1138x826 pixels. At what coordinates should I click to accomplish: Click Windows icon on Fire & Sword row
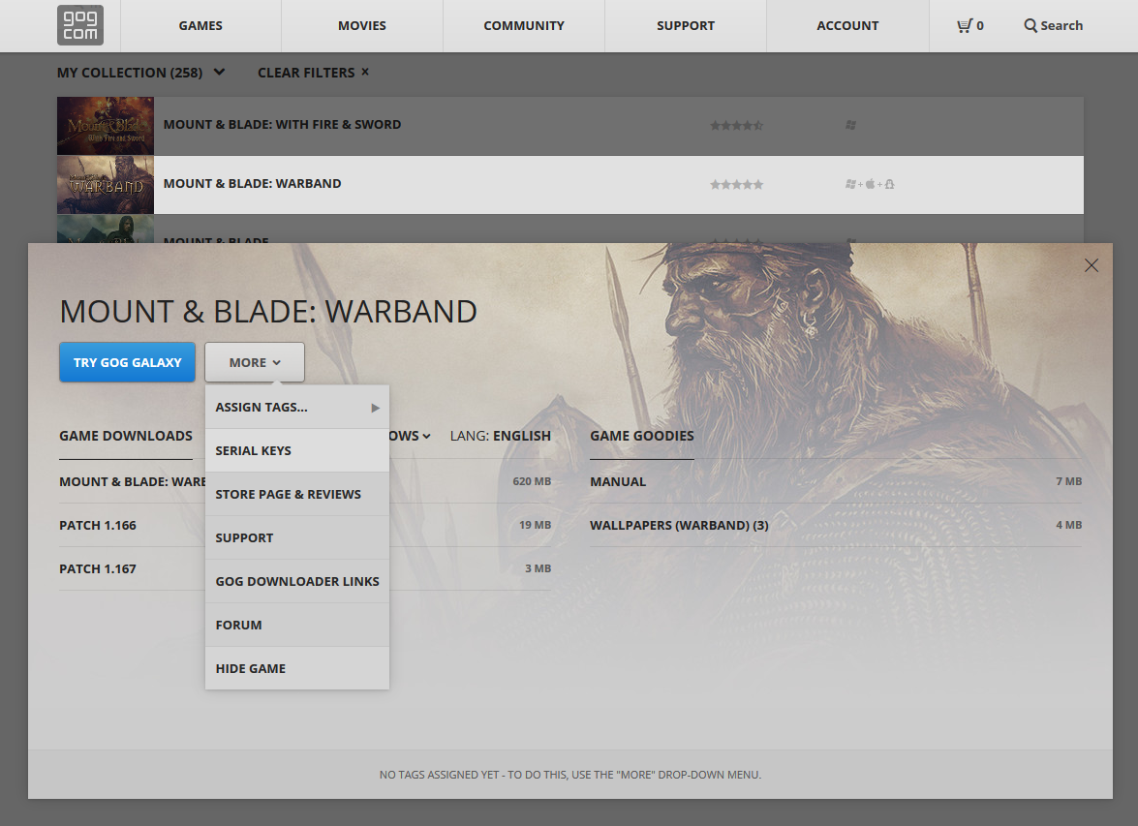[x=850, y=126]
